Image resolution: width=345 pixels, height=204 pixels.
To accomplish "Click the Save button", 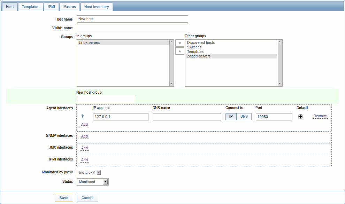I will point(64,197).
